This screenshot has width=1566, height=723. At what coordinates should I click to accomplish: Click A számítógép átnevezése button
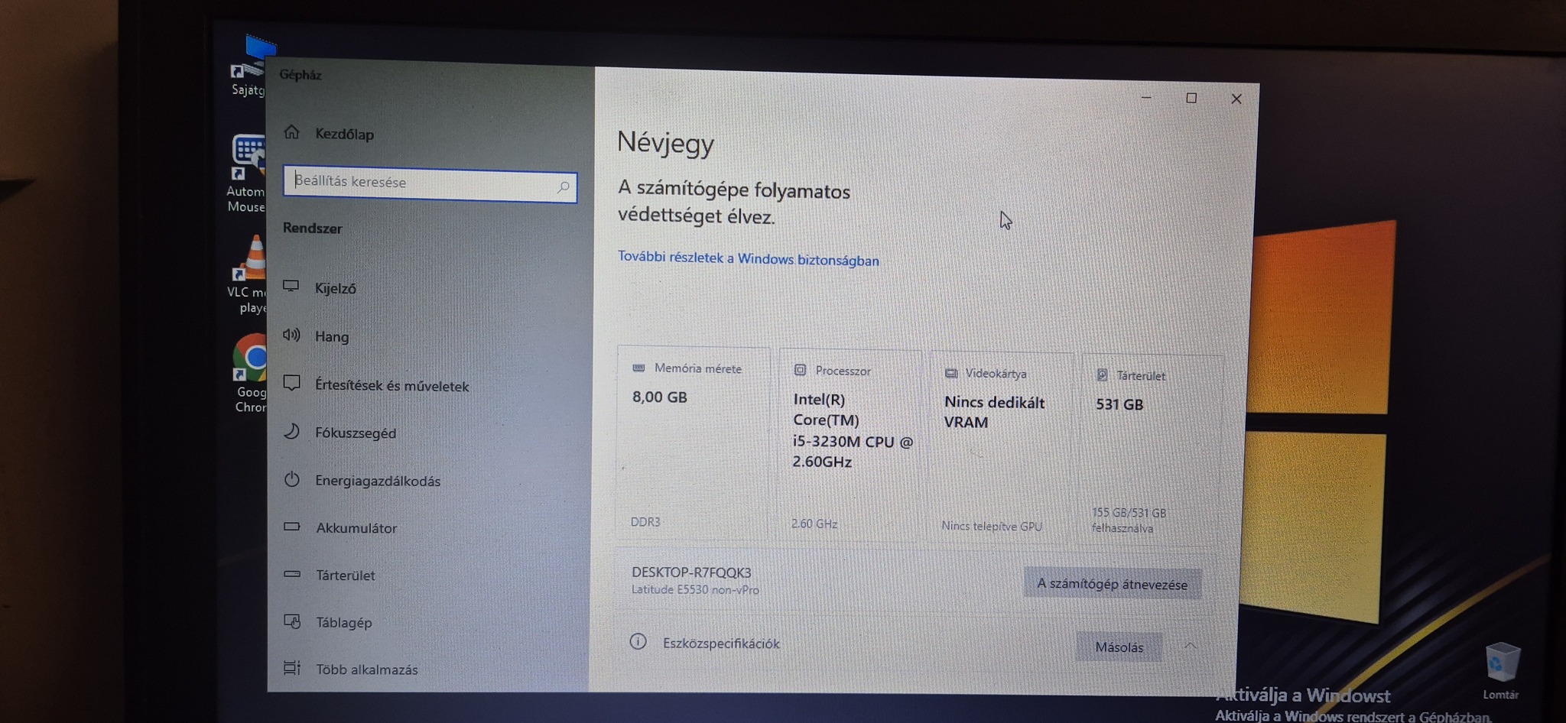pyautogui.click(x=1112, y=584)
